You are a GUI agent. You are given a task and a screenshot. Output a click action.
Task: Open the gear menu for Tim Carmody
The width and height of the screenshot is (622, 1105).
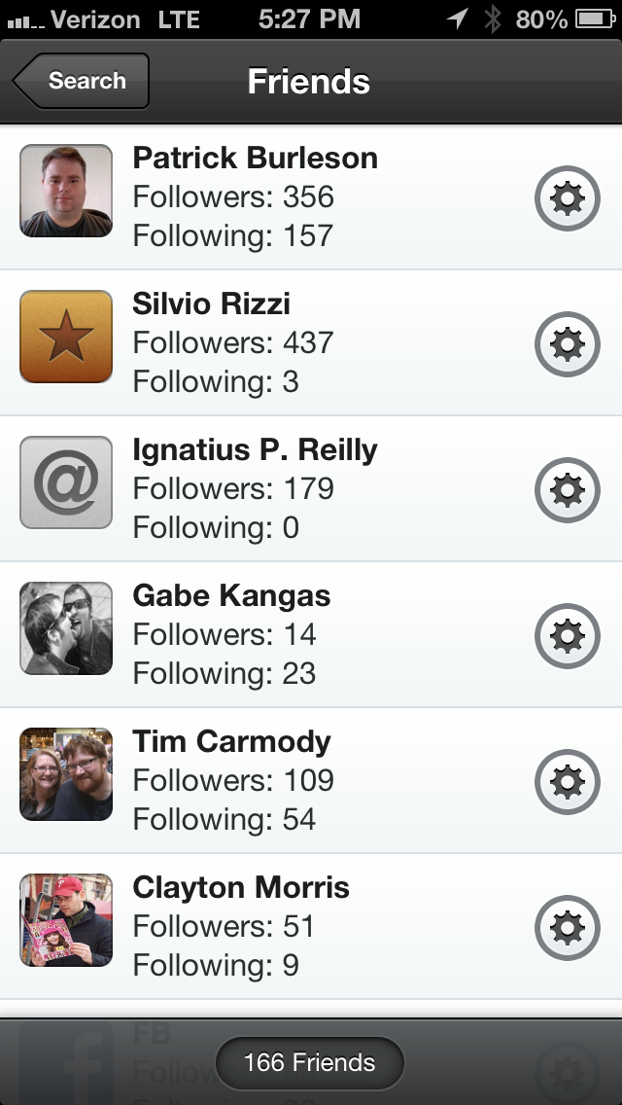coord(567,781)
